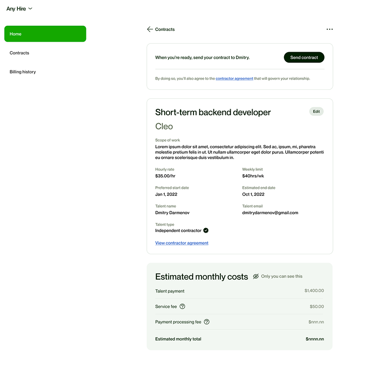The width and height of the screenshot is (389, 367).
Task: Select Home in the sidebar
Action: (45, 34)
